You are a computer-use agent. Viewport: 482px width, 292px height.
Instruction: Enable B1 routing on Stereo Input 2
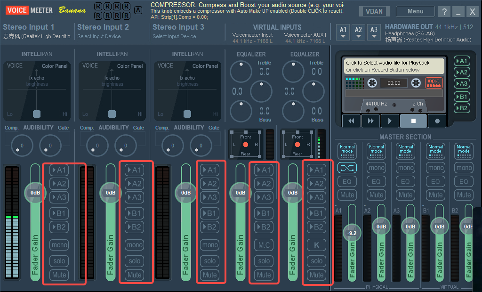134,213
